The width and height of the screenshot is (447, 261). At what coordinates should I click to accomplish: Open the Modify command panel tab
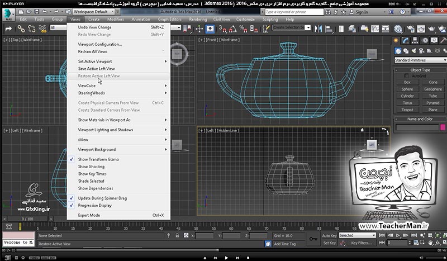coord(406,40)
